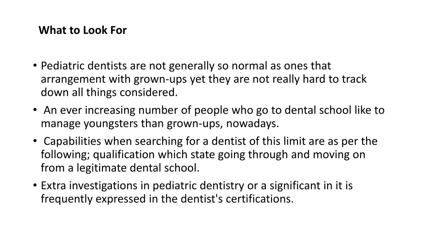
Task: Click the word "nowadays" in second bullet
Action: [251, 123]
